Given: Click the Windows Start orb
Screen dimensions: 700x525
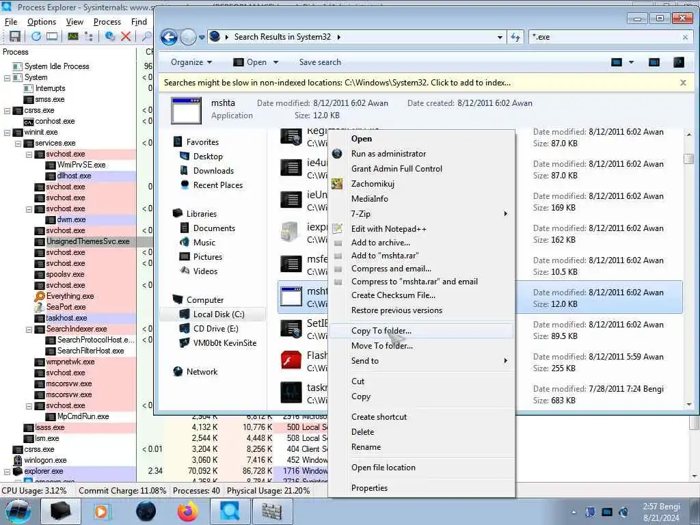Looking at the screenshot, I should tap(18, 511).
